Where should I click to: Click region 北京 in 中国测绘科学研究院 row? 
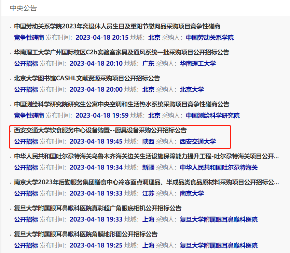coord(154,116)
